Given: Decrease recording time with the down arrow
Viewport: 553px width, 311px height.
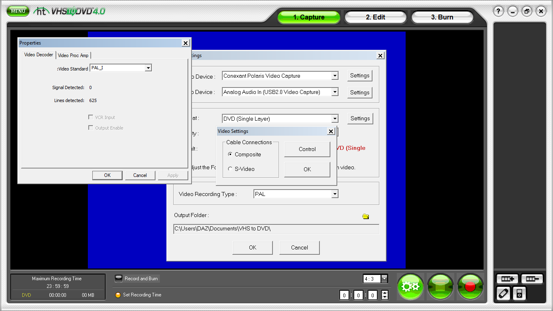Looking at the screenshot, I should tap(385, 297).
